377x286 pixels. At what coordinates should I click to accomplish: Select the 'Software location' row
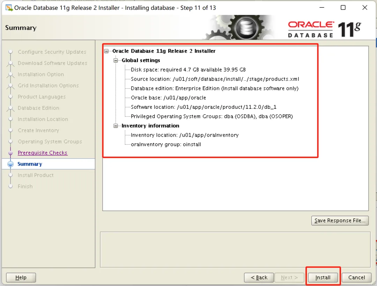[x=204, y=107]
